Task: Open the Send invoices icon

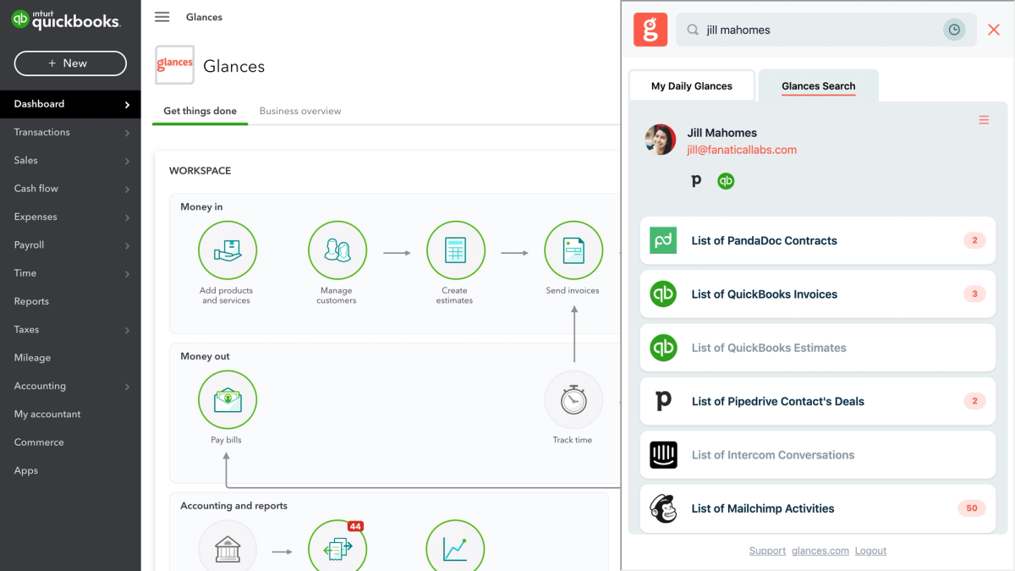Action: 573,250
